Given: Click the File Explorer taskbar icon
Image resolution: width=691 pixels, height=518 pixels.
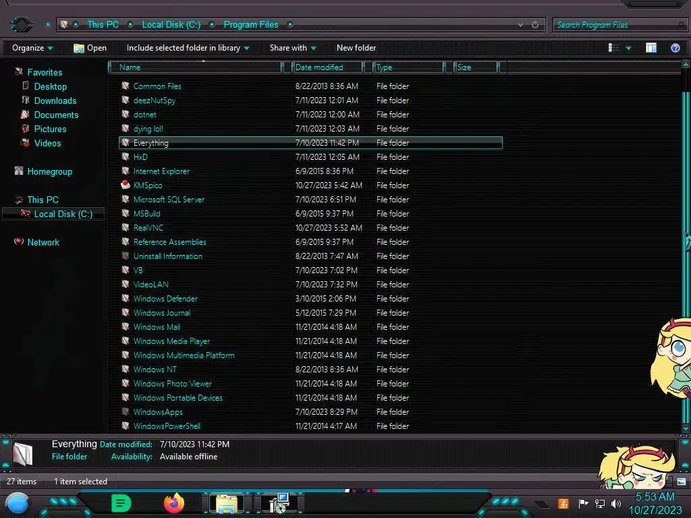Looking at the screenshot, I should [227, 503].
